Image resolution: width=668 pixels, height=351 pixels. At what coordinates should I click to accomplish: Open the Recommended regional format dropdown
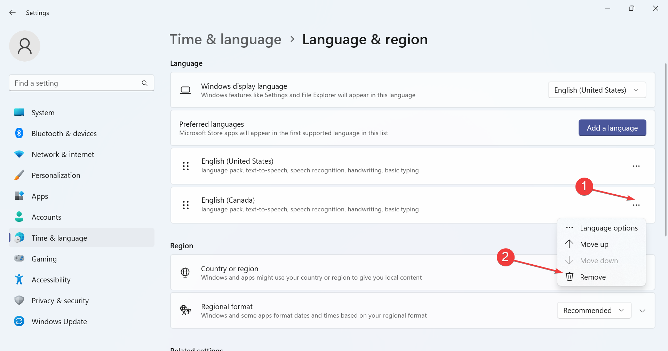(x=594, y=310)
